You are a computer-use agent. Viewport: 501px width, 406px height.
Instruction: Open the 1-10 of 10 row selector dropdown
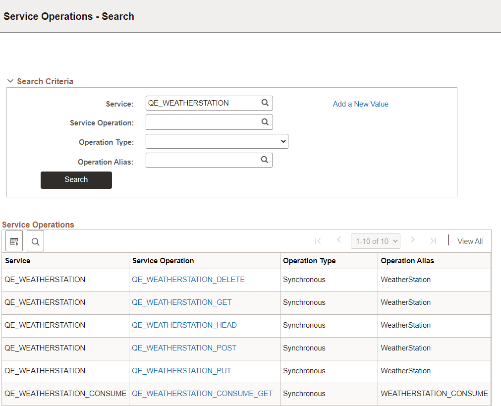pyautogui.click(x=375, y=240)
